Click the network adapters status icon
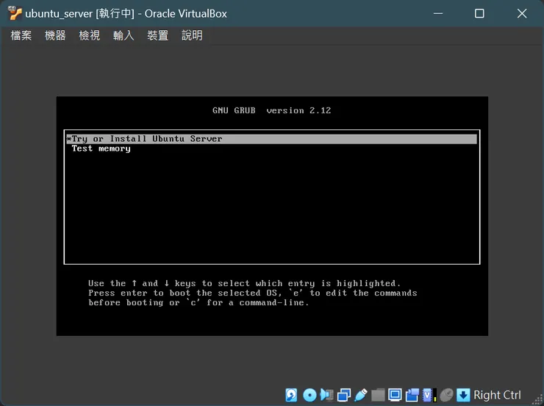This screenshot has height=406, width=544. pos(344,395)
